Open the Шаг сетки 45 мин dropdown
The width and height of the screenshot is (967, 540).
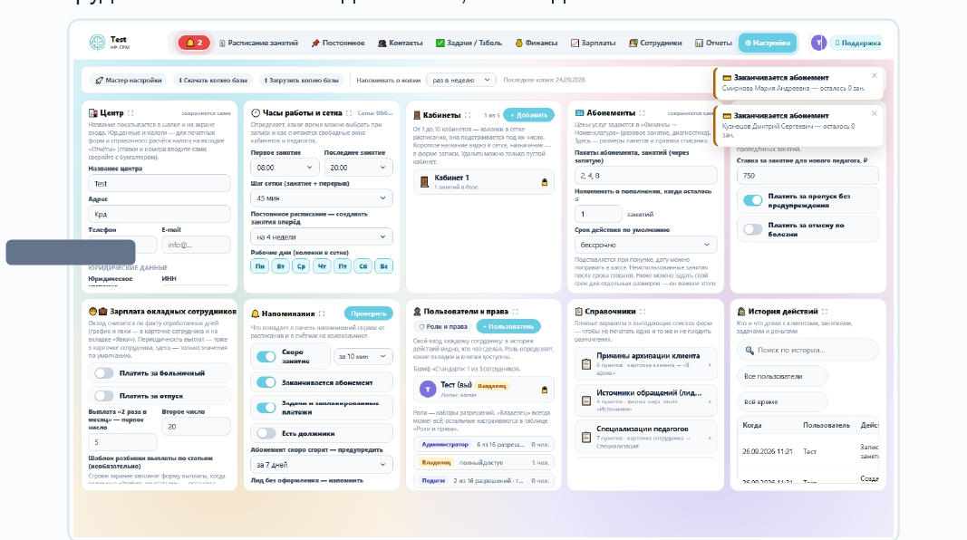(x=322, y=198)
